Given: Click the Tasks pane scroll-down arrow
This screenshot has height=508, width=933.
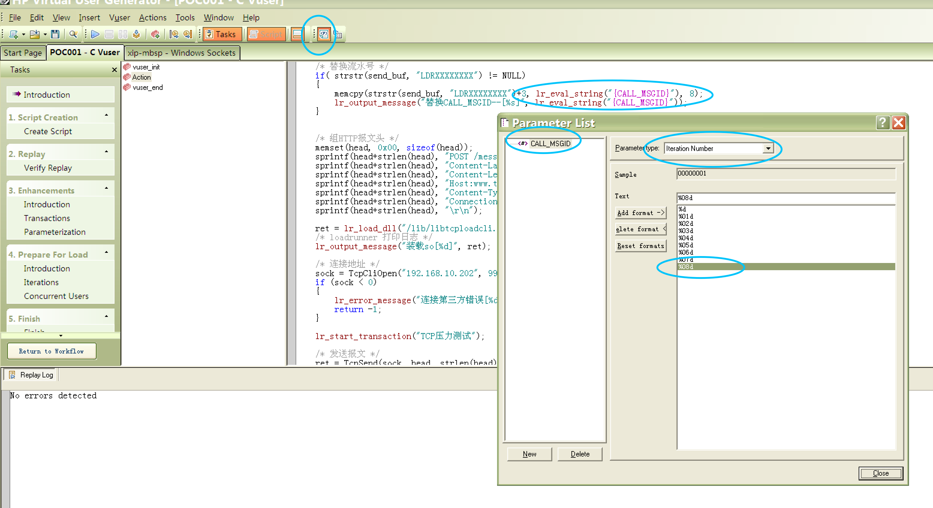Looking at the screenshot, I should pyautogui.click(x=61, y=336).
